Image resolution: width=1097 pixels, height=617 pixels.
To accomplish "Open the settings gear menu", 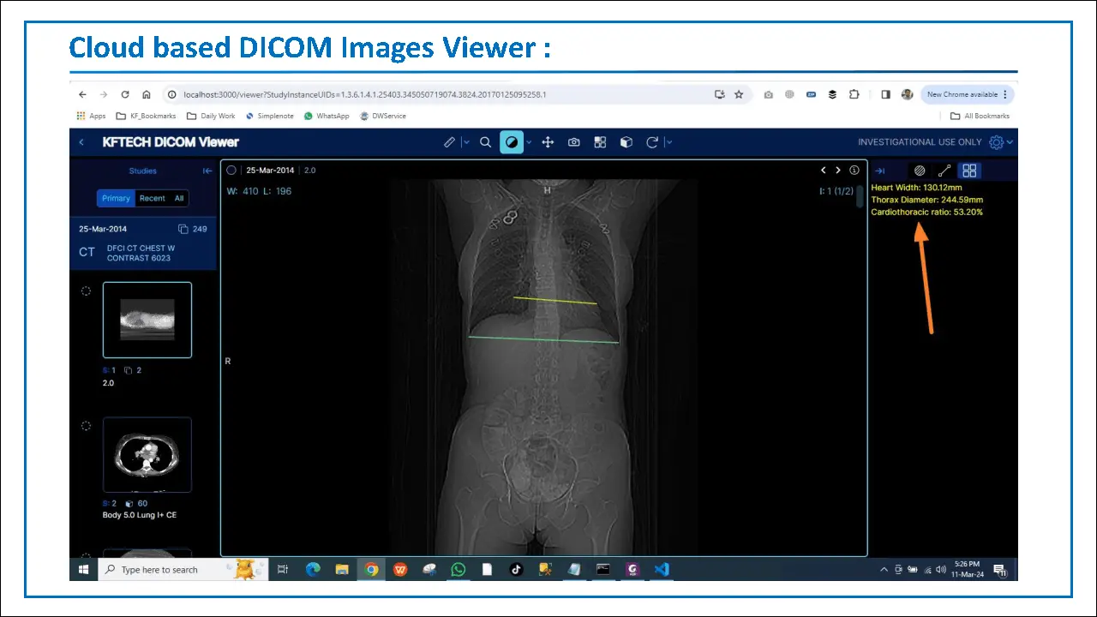I will pyautogui.click(x=996, y=142).
